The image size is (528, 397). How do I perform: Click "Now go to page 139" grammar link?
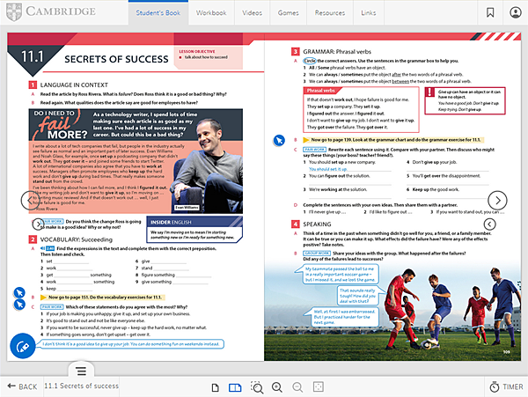pos(393,140)
